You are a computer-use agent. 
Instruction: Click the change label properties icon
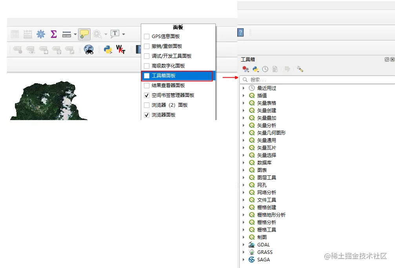click(x=69, y=50)
